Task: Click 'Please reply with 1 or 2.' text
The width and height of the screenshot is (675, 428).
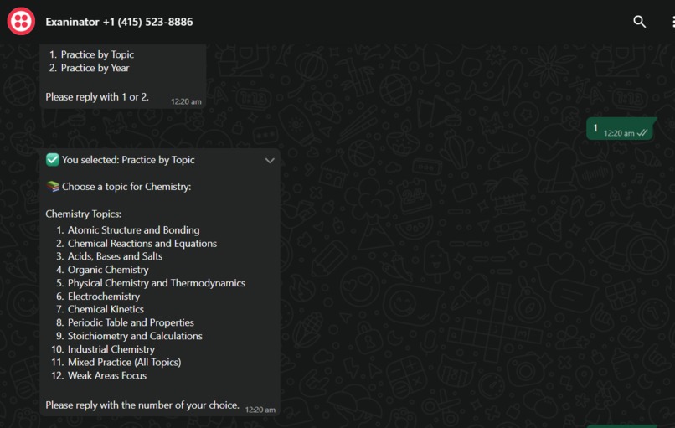Action: [x=97, y=97]
